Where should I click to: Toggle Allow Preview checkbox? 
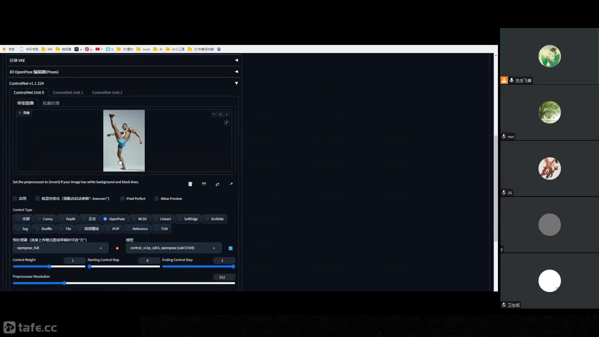click(156, 198)
